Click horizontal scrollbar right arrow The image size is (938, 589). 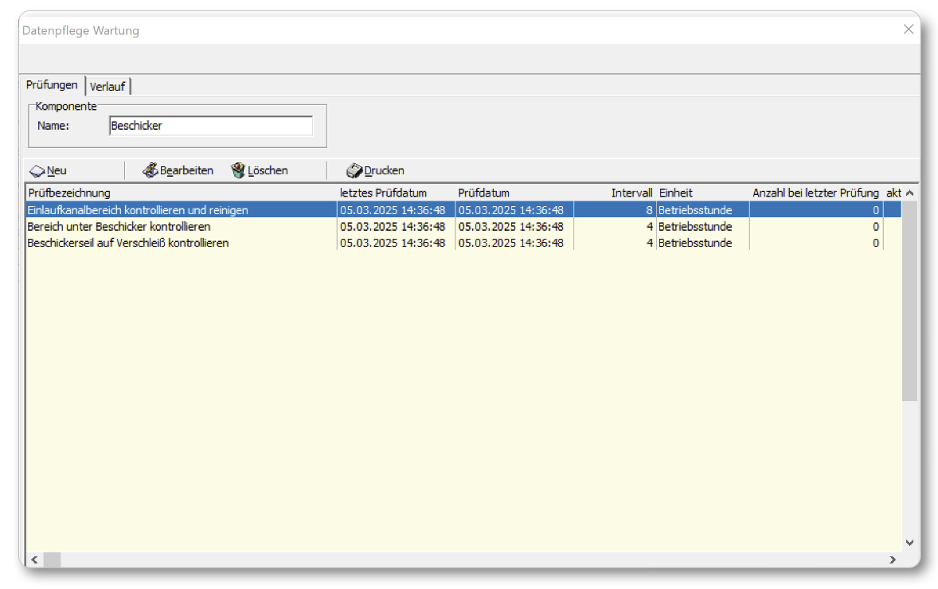coord(893,560)
